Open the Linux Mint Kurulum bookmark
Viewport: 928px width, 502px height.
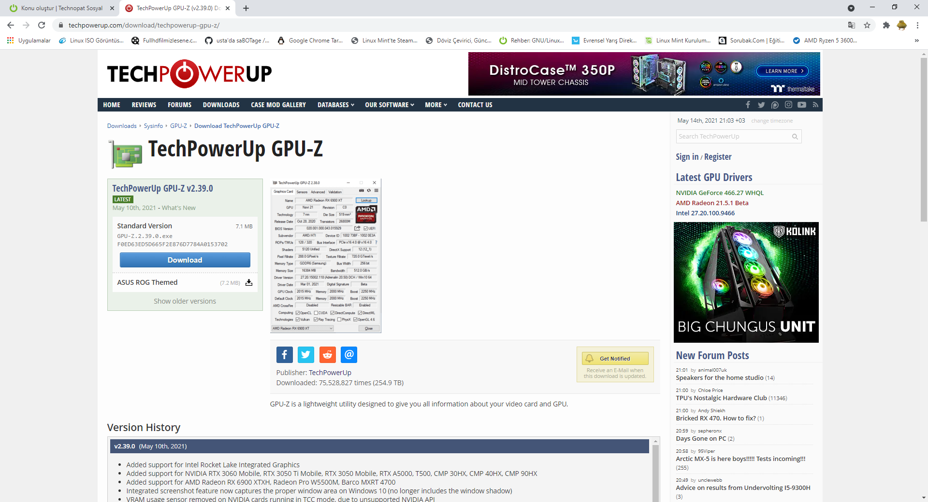pos(678,41)
